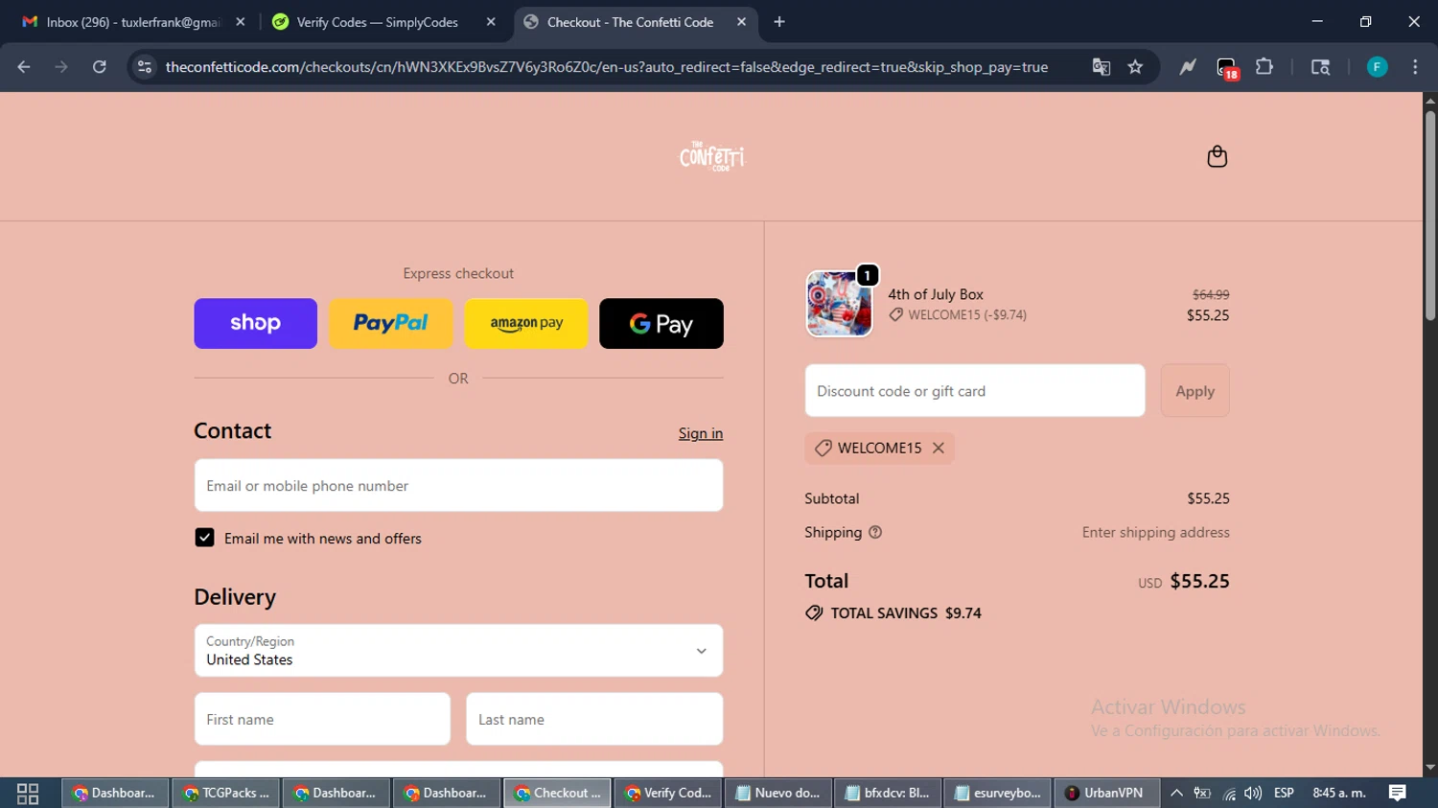This screenshot has height=808, width=1438.
Task: Close the Verify Codes SimplyCodes tab
Action: pyautogui.click(x=491, y=22)
